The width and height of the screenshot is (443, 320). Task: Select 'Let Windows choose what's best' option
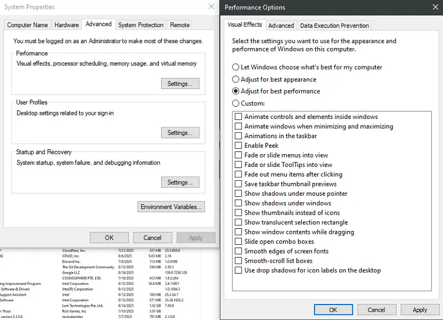236,67
